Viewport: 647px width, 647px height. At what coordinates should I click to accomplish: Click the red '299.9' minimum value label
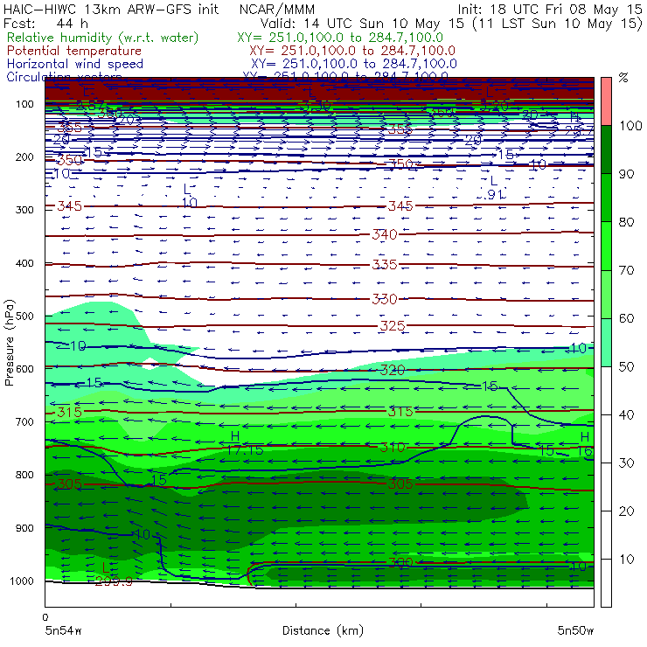(114, 581)
